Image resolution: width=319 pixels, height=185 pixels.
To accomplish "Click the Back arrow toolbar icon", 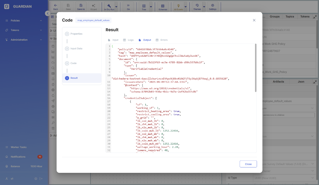I will pos(55,7).
